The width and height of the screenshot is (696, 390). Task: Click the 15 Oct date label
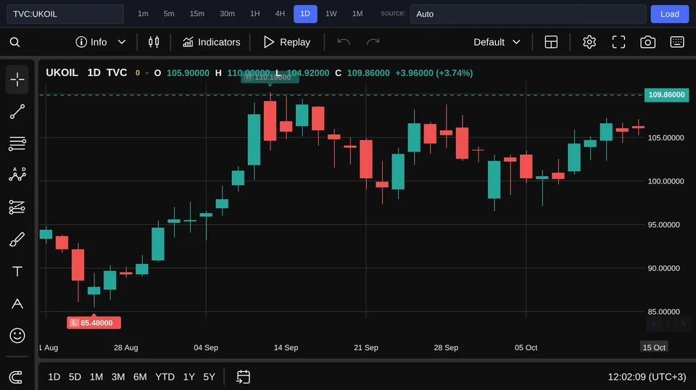(654, 347)
